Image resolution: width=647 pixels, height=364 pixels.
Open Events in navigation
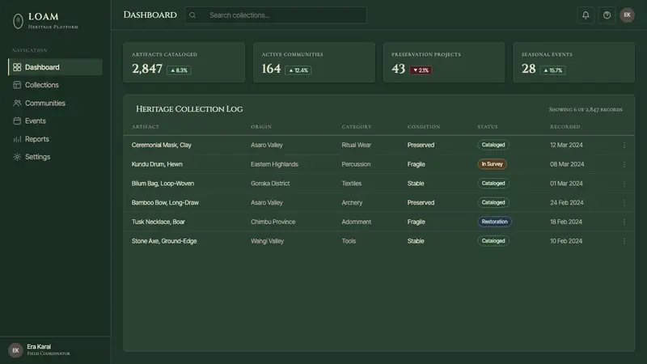tap(55, 121)
